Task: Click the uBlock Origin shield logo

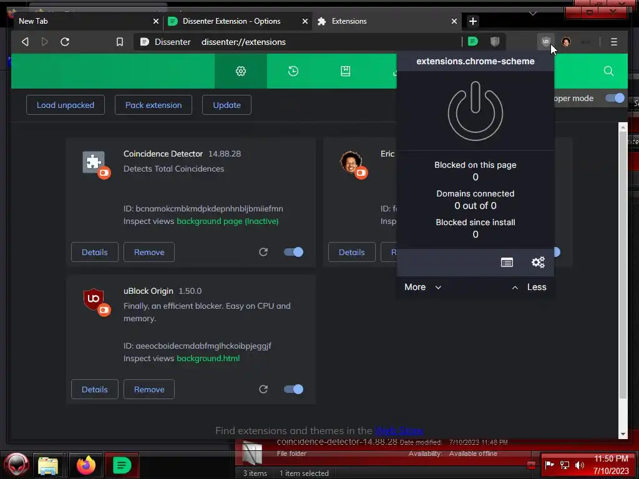Action: [94, 299]
